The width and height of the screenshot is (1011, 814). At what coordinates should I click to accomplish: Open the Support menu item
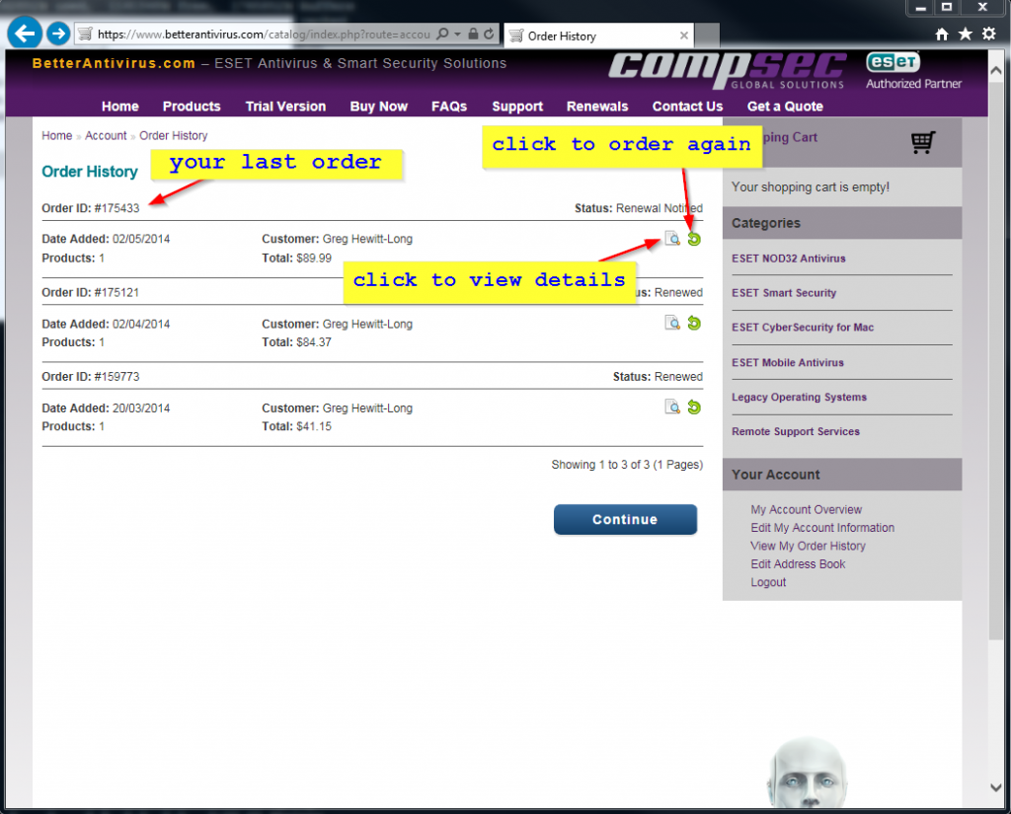pos(517,107)
